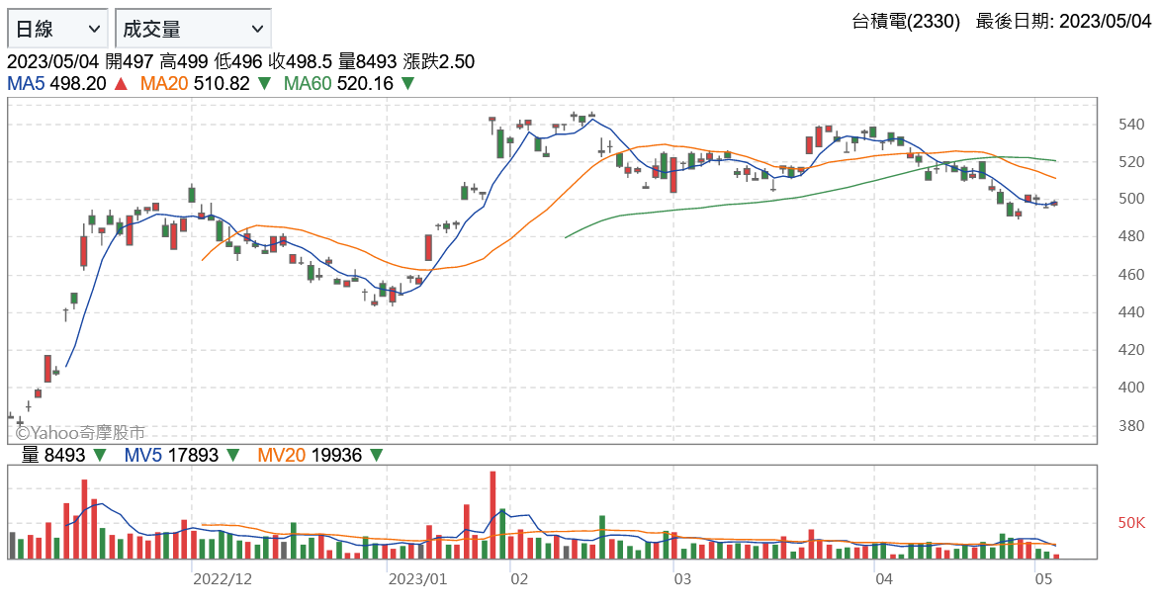Click the 高499 high price value
Image resolution: width=1162 pixels, height=608 pixels.
[x=184, y=61]
